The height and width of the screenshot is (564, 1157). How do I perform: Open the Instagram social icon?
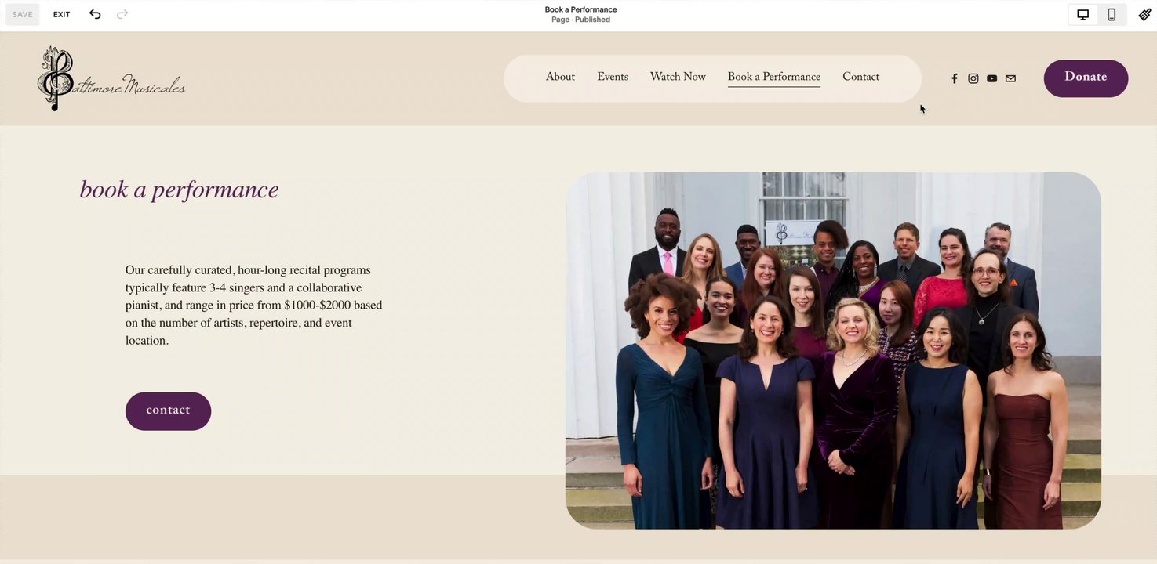973,78
